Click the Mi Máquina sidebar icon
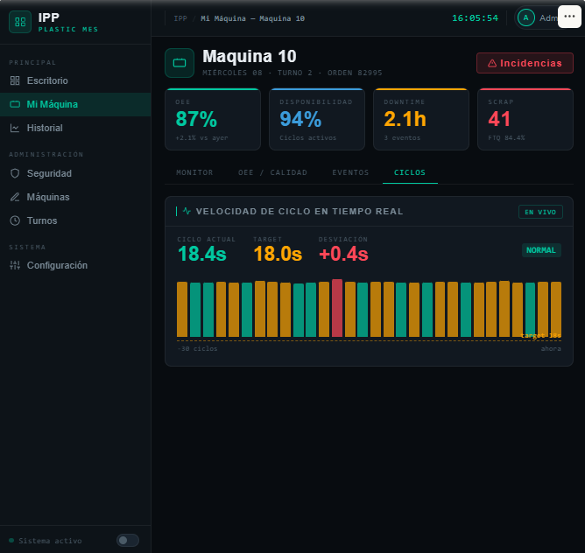Image resolution: width=585 pixels, height=553 pixels. click(14, 104)
